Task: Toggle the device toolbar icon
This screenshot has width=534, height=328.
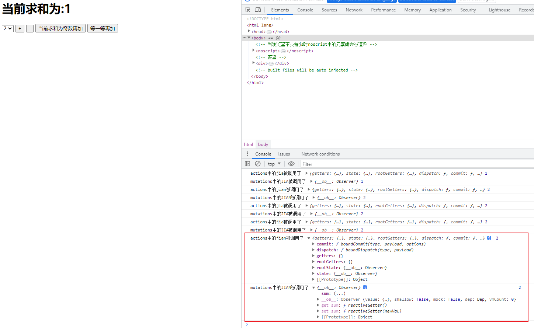Action: point(258,10)
